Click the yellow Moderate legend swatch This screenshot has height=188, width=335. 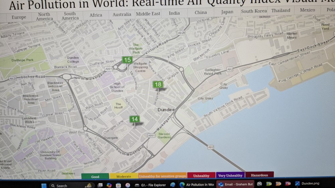click(x=124, y=176)
